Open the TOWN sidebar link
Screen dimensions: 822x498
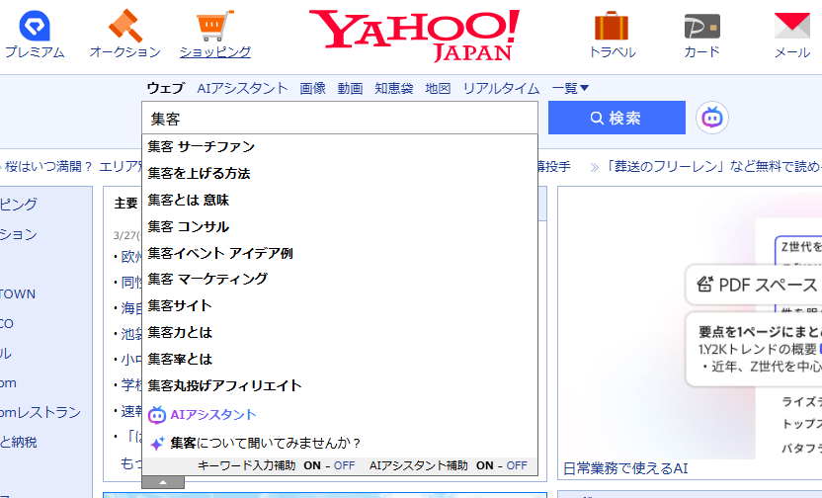(x=18, y=294)
